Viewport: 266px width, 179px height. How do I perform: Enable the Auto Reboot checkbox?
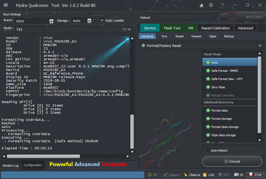click(208, 150)
